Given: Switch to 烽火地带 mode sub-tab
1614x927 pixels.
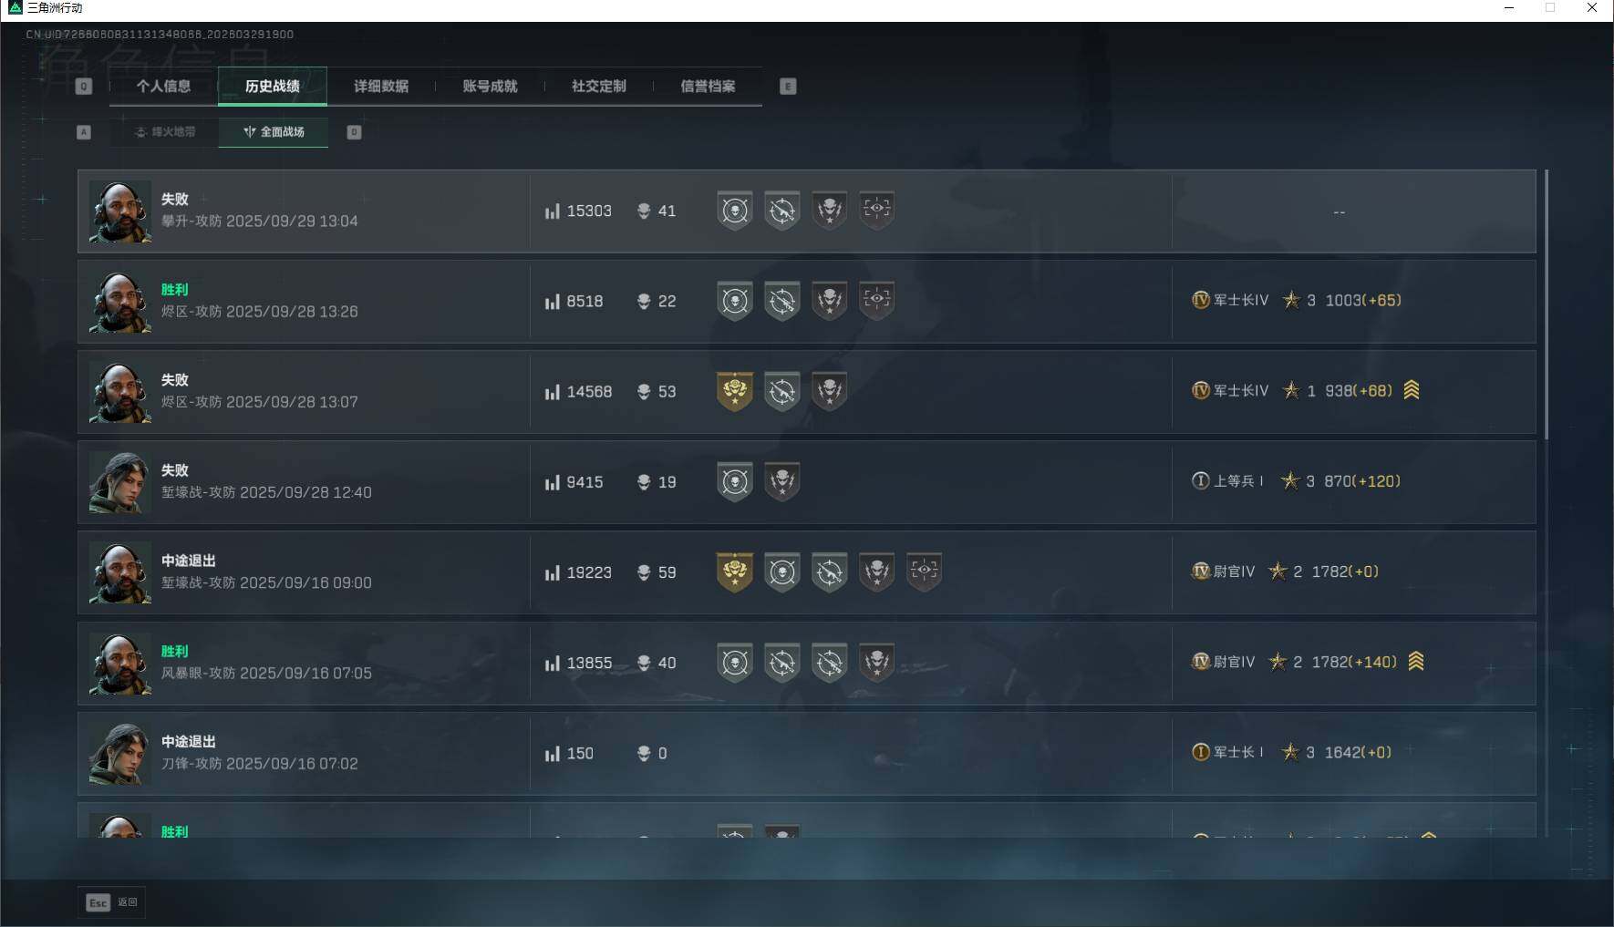Looking at the screenshot, I should [x=165, y=132].
